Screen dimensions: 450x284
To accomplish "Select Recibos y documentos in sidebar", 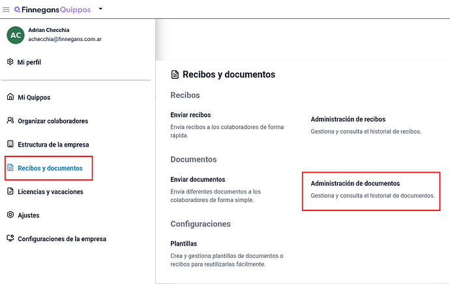I will (49, 168).
